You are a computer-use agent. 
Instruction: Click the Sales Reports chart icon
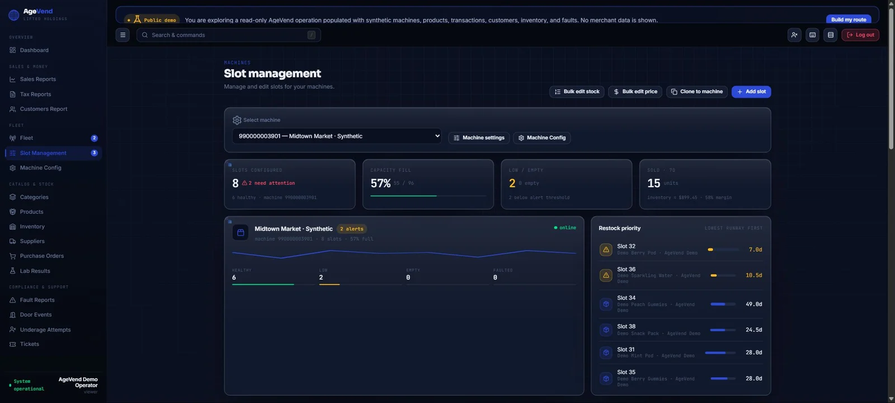(x=13, y=79)
